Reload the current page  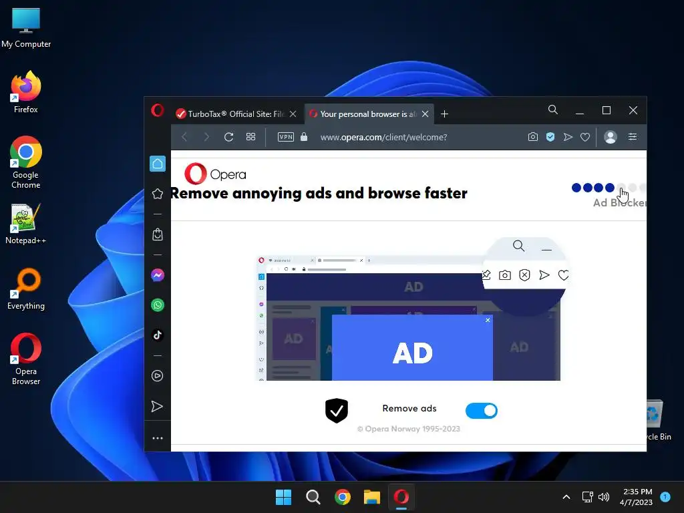click(228, 137)
